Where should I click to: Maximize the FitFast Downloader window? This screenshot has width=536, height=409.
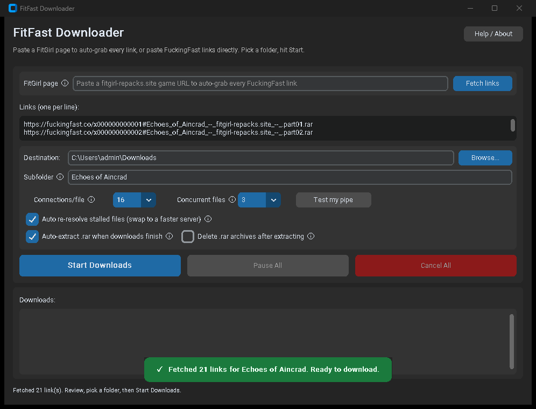click(495, 8)
